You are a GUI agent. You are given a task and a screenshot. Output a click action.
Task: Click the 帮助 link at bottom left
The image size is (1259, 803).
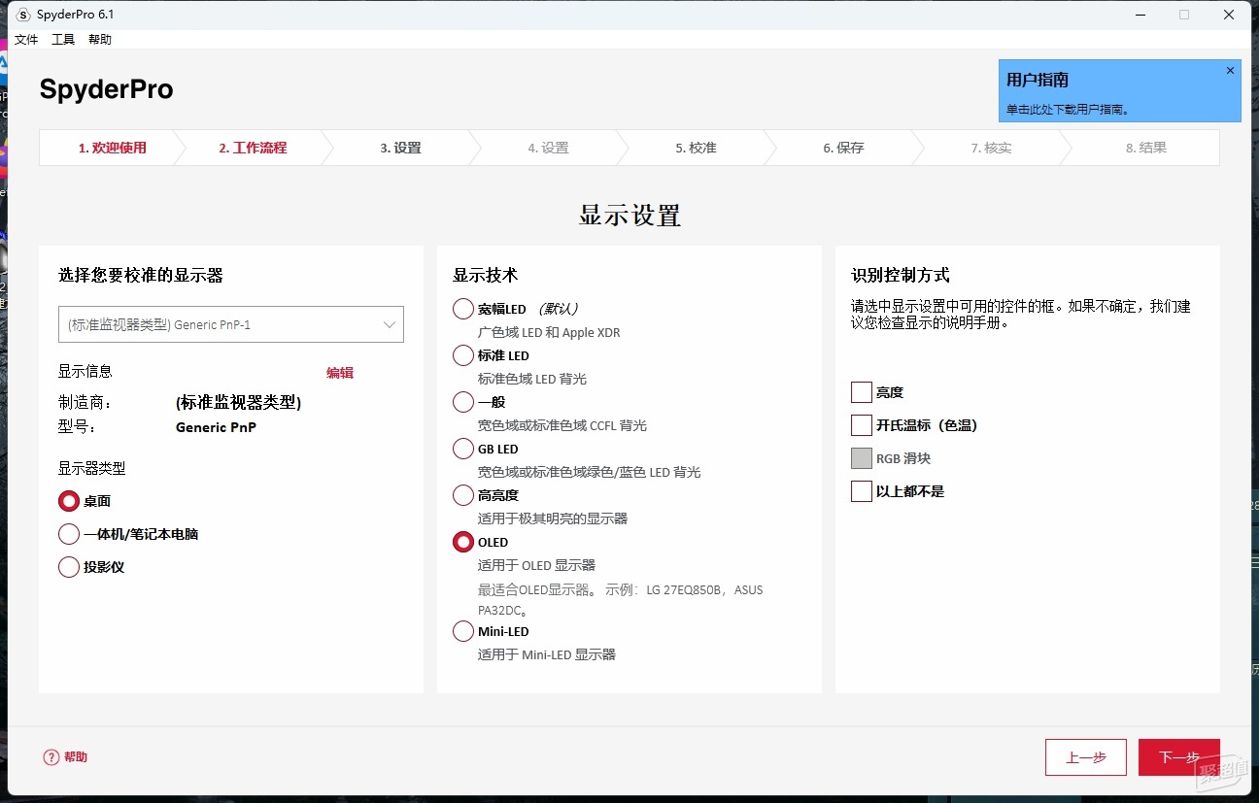[x=76, y=757]
